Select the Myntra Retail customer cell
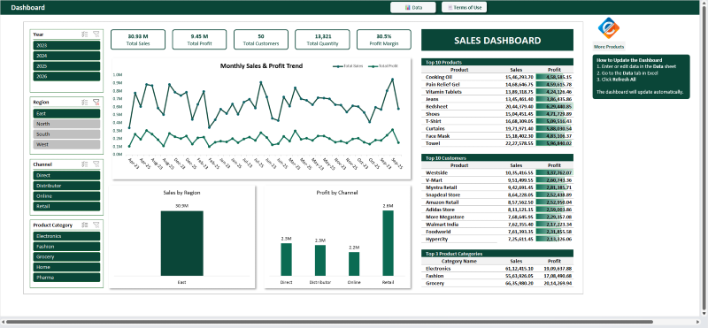 (x=459, y=187)
